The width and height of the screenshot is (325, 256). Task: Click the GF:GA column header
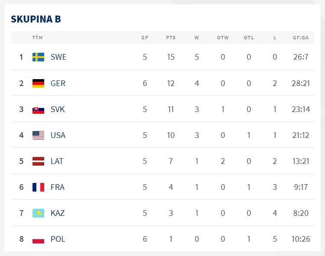[301, 38]
